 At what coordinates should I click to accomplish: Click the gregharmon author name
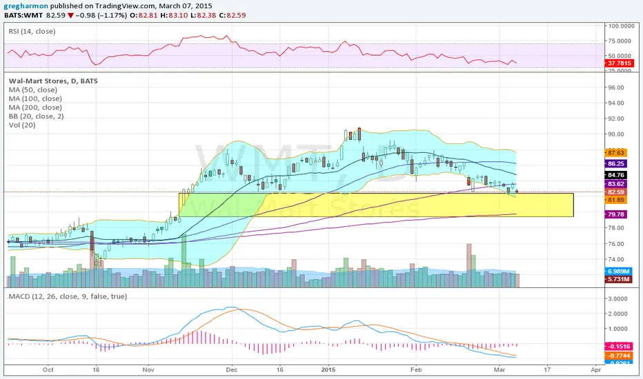(26, 6)
